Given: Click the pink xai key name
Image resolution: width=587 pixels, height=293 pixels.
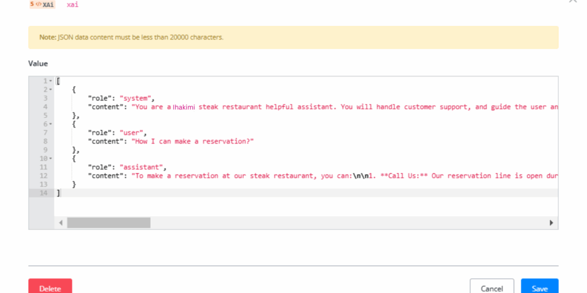Looking at the screenshot, I should (72, 4).
